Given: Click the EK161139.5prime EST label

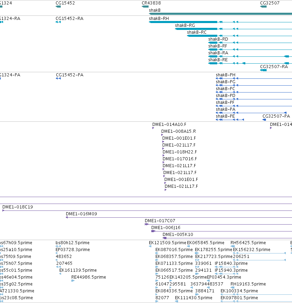Looking at the screenshot, I should pos(78,270).
